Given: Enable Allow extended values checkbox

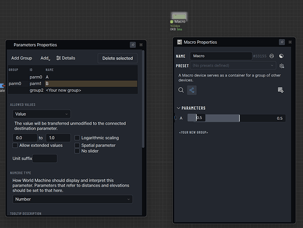Looking at the screenshot, I should coord(15,145).
